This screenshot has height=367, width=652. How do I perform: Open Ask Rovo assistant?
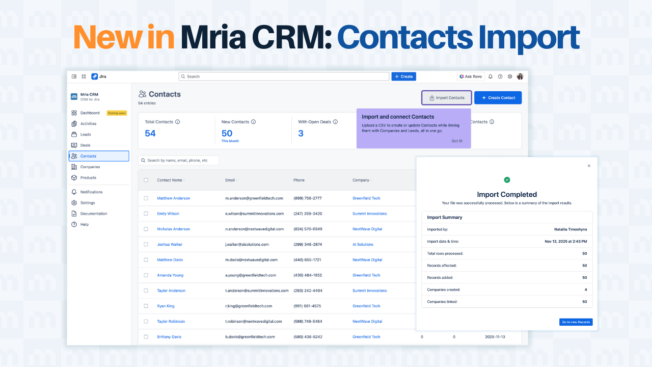471,76
